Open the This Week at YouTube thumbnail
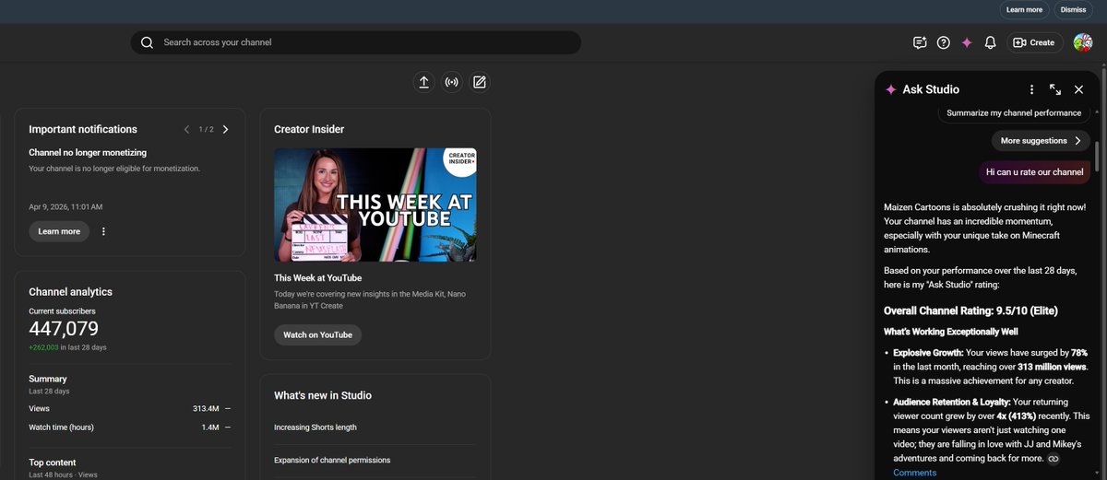Image resolution: width=1107 pixels, height=480 pixels. [375, 205]
